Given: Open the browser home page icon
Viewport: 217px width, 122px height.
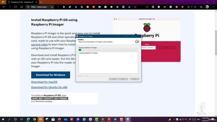Looking at the screenshot, I should [21, 7].
